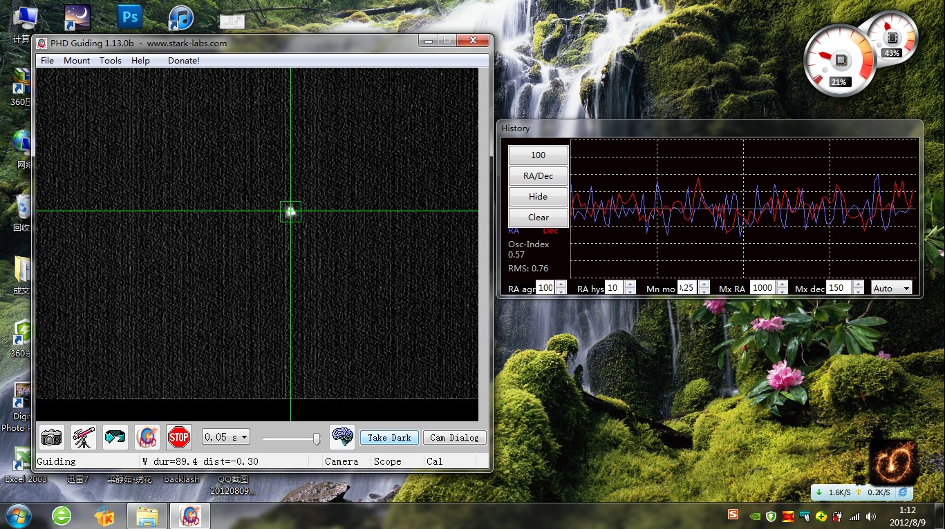The width and height of the screenshot is (945, 529).
Task: Clear the history graph
Action: [539, 218]
